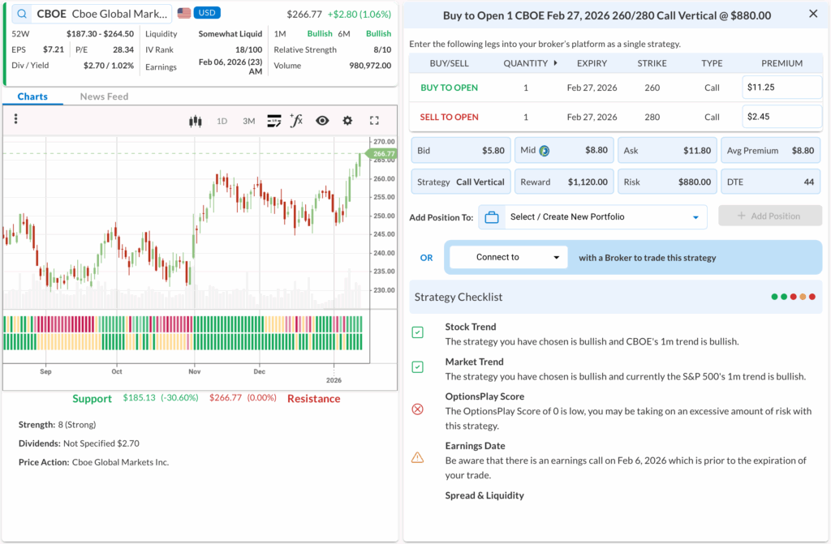
Task: Select the Charts tab
Action: click(32, 96)
